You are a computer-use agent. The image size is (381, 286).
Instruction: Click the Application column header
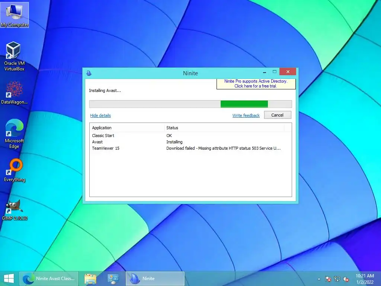click(x=127, y=128)
